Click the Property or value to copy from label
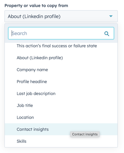This screenshot has width=124, height=153. click(36, 6)
